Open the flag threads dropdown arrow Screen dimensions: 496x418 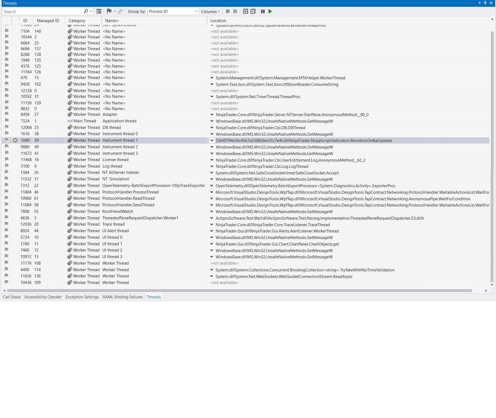(115, 11)
